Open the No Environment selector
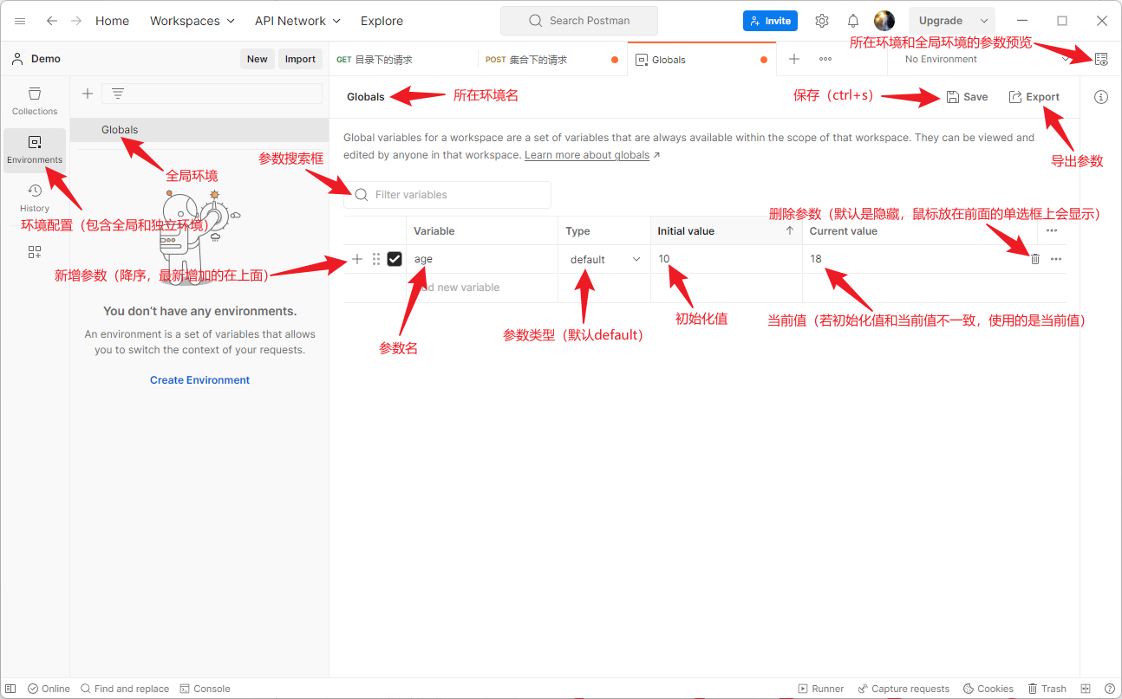 point(988,59)
